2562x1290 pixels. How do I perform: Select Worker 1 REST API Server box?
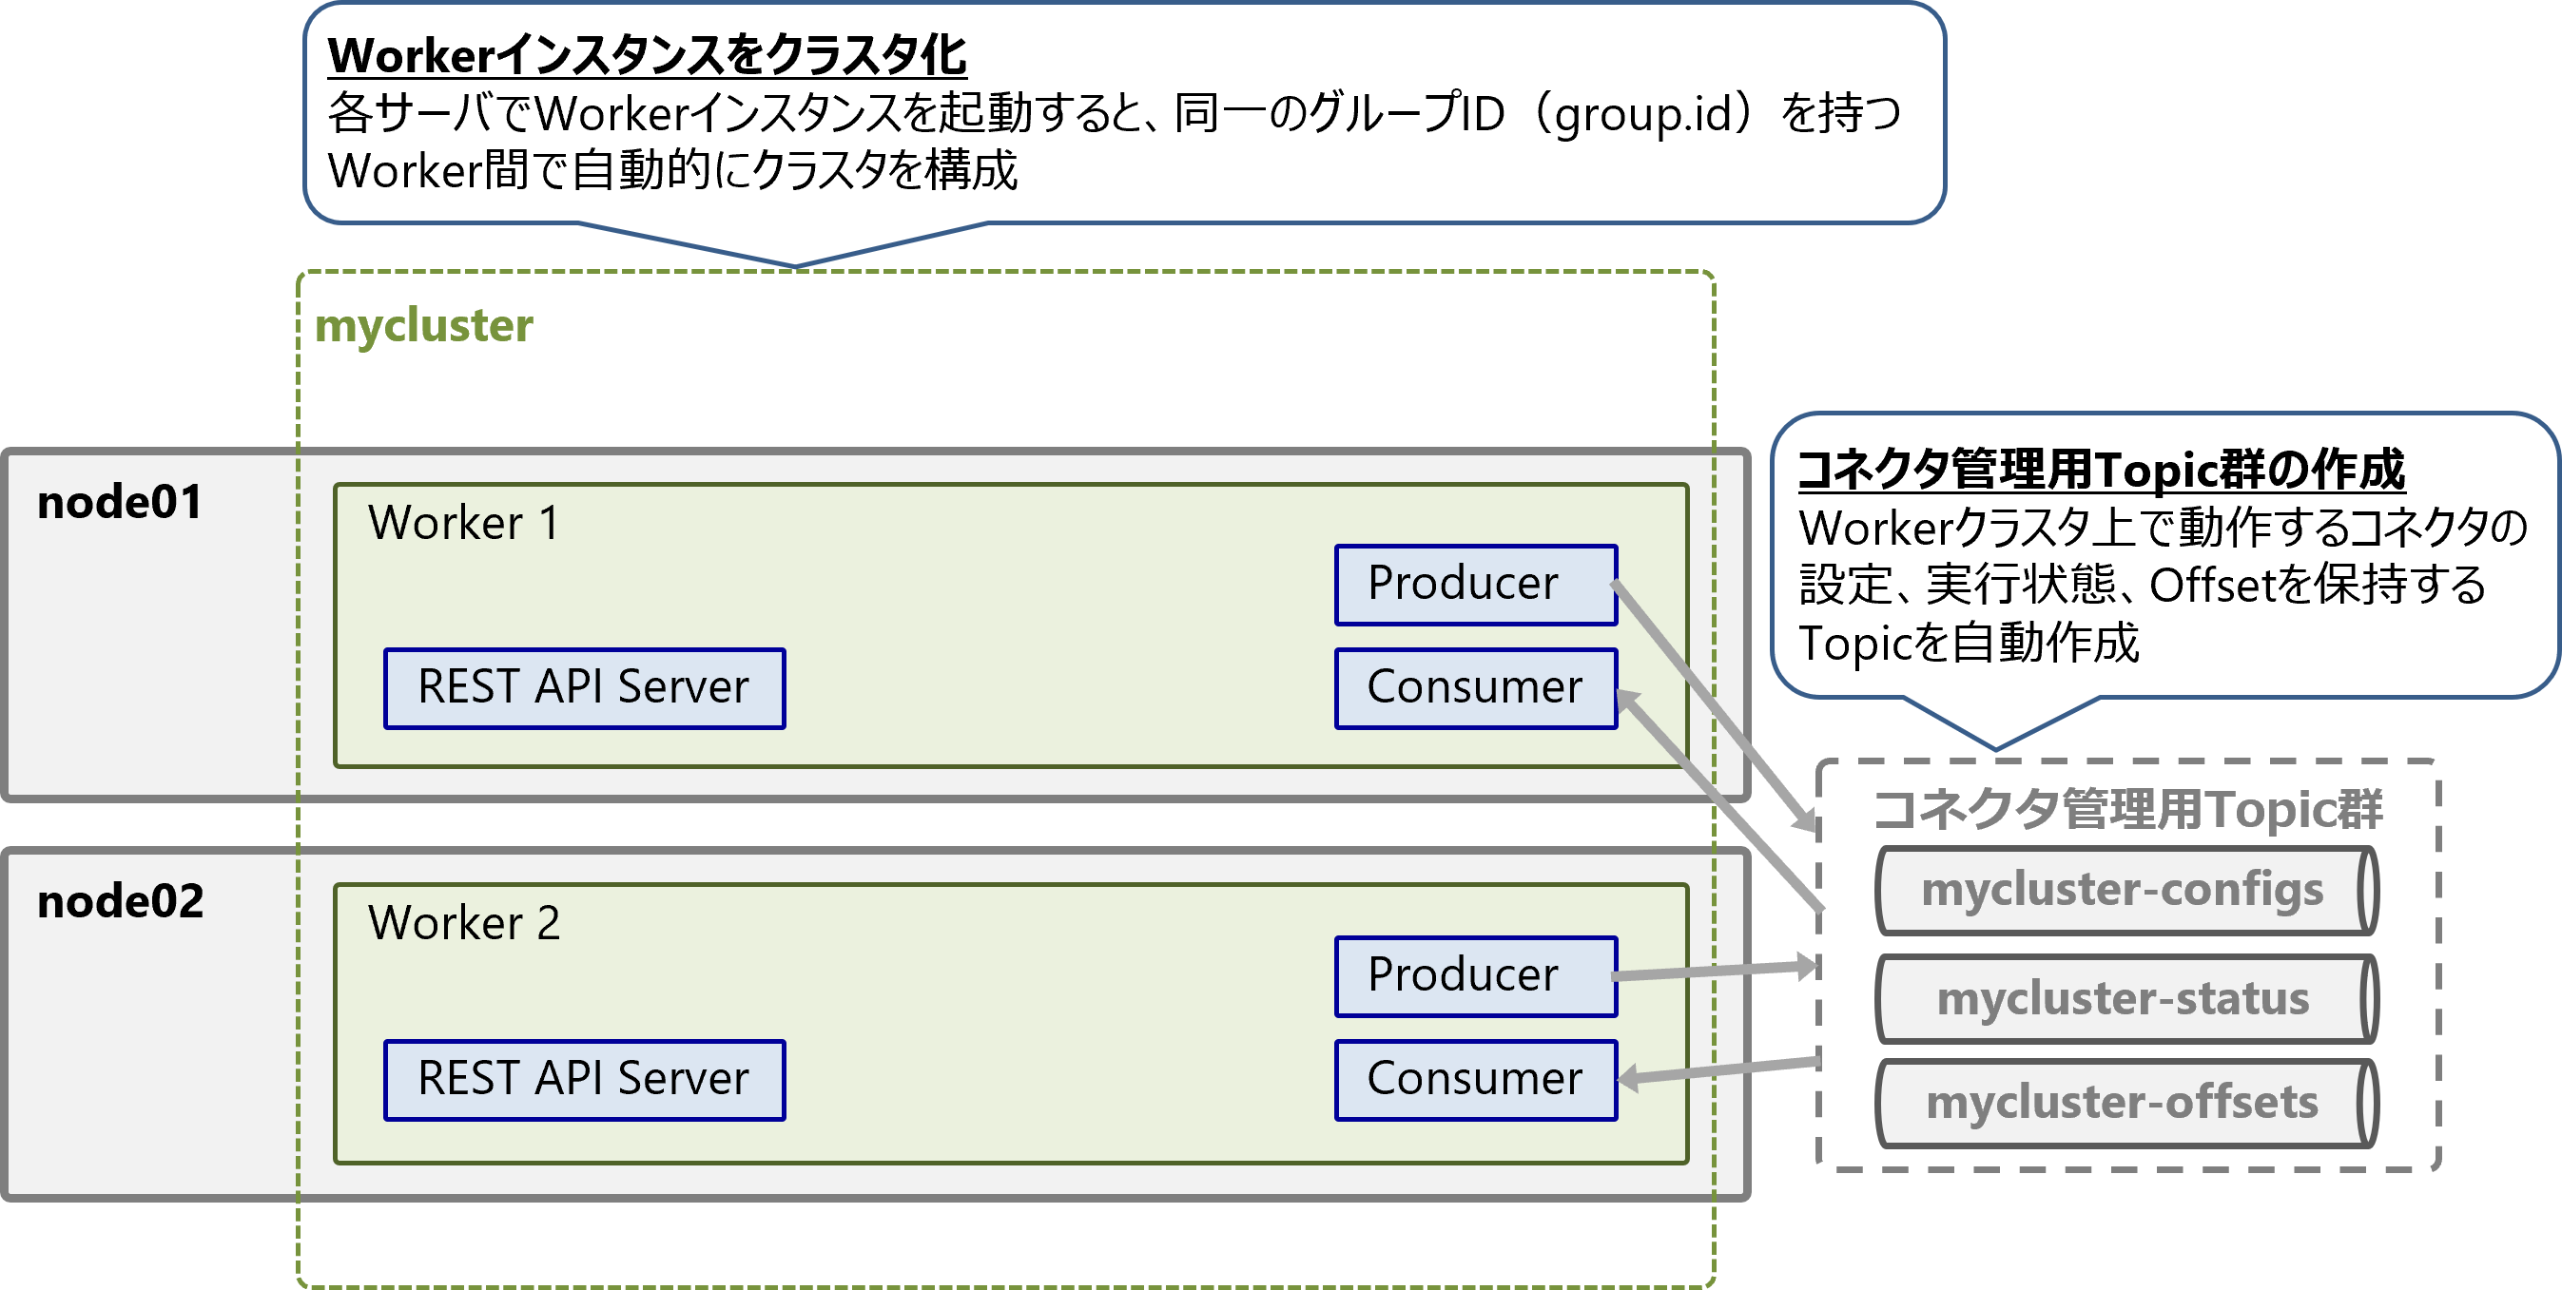coord(584,687)
